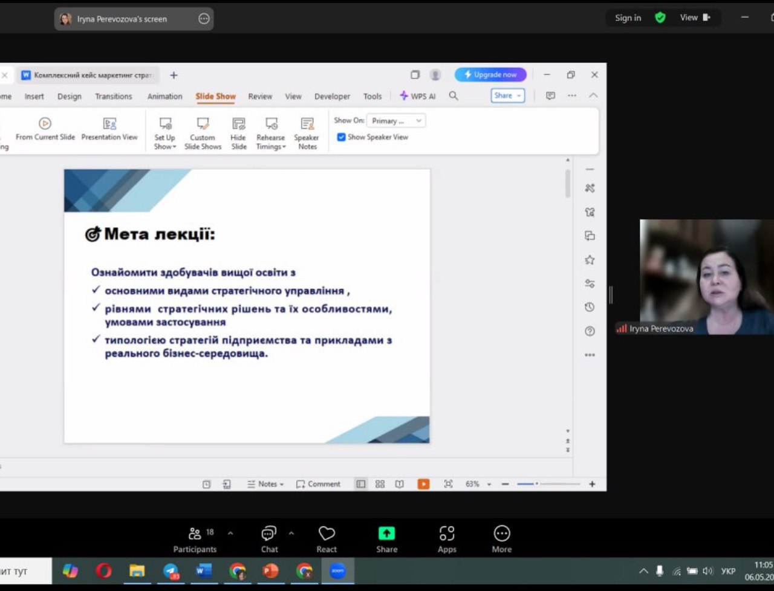Switch to Normal view icon

361,484
